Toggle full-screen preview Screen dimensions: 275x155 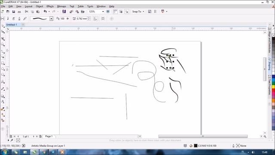[x=108, y=12]
